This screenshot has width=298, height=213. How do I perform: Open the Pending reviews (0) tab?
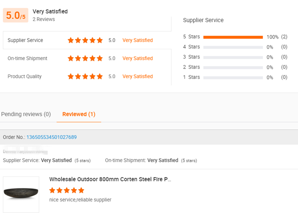tap(26, 114)
